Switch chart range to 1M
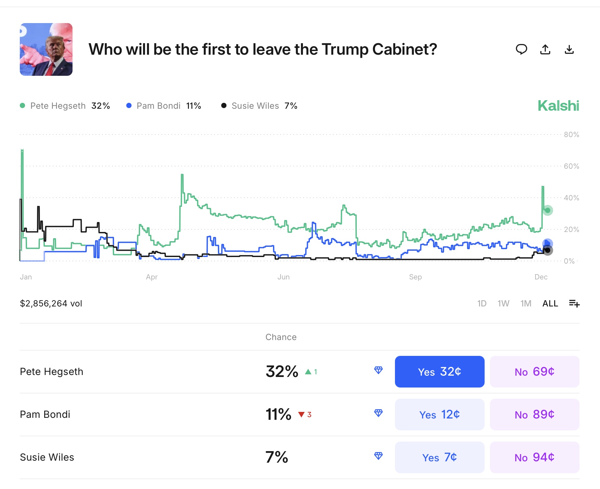600x489 pixels. (526, 303)
